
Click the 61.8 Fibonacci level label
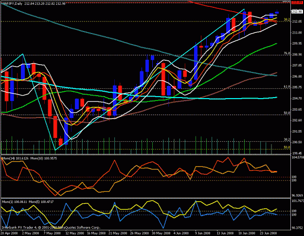(287, 87)
